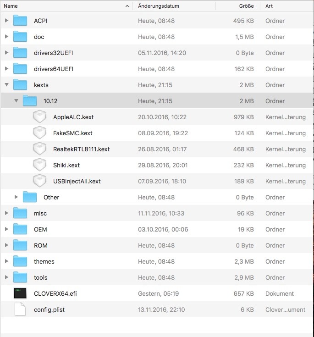The width and height of the screenshot is (314, 337).
Task: Click the config.plist document icon
Action: point(21,310)
